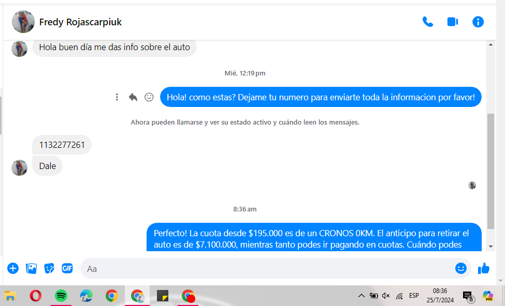Send a thumbs-up like
The image size is (505, 306).
(x=484, y=268)
